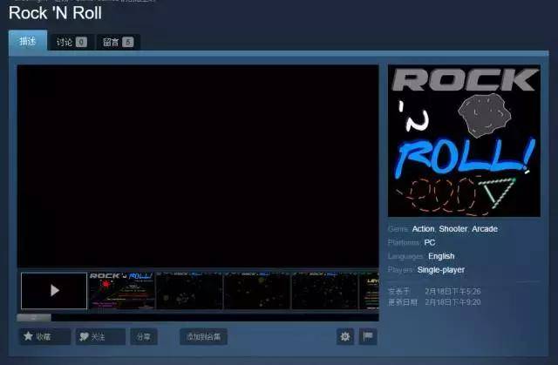Click the 关注 follow button
The image size is (558, 365).
[x=99, y=336]
